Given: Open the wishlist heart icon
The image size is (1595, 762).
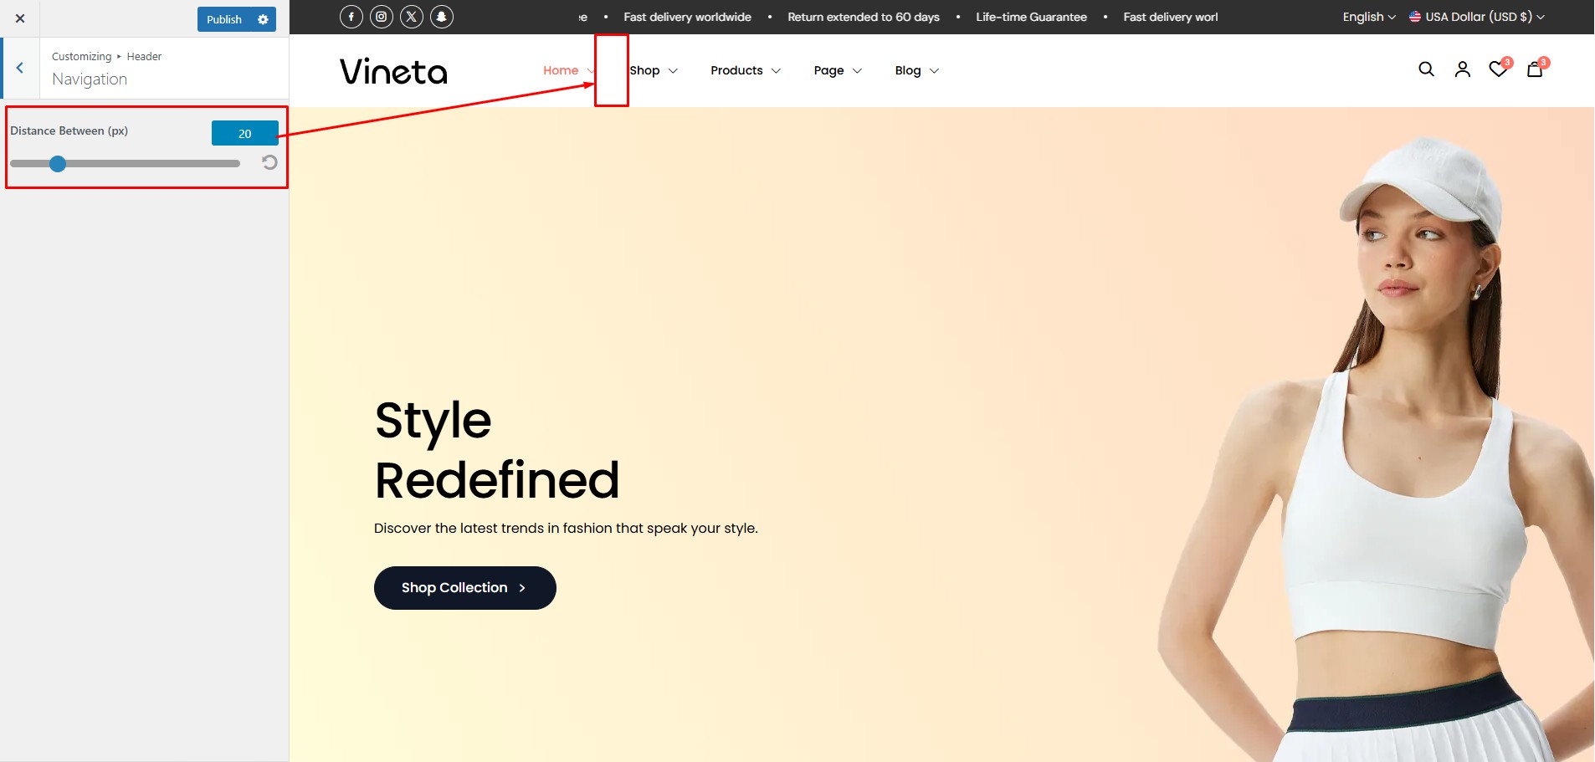Looking at the screenshot, I should (1499, 69).
